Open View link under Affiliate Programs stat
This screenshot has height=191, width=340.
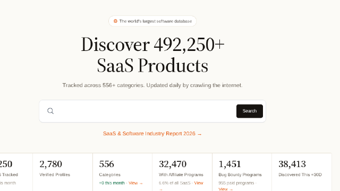point(199,183)
